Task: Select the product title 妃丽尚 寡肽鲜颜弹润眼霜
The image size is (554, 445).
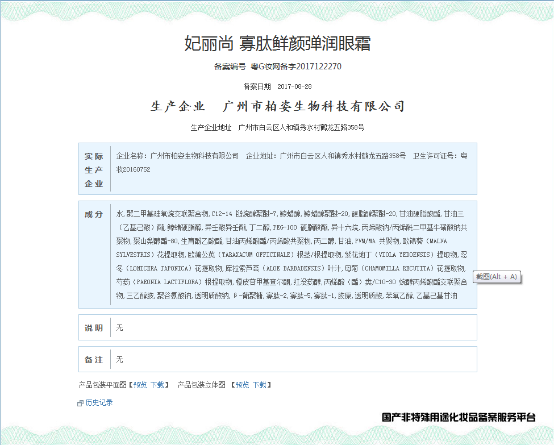Action: point(277,43)
